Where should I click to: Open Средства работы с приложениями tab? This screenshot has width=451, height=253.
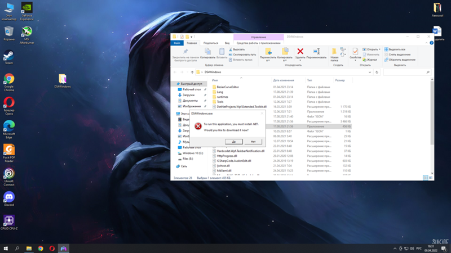point(258,43)
